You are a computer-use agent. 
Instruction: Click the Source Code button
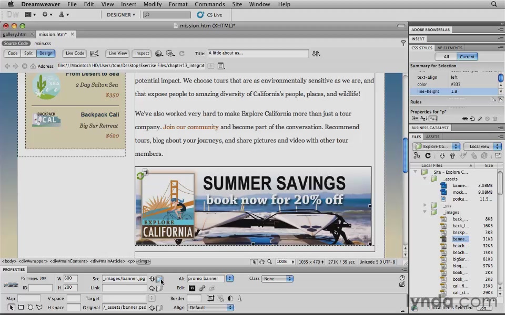point(16,44)
